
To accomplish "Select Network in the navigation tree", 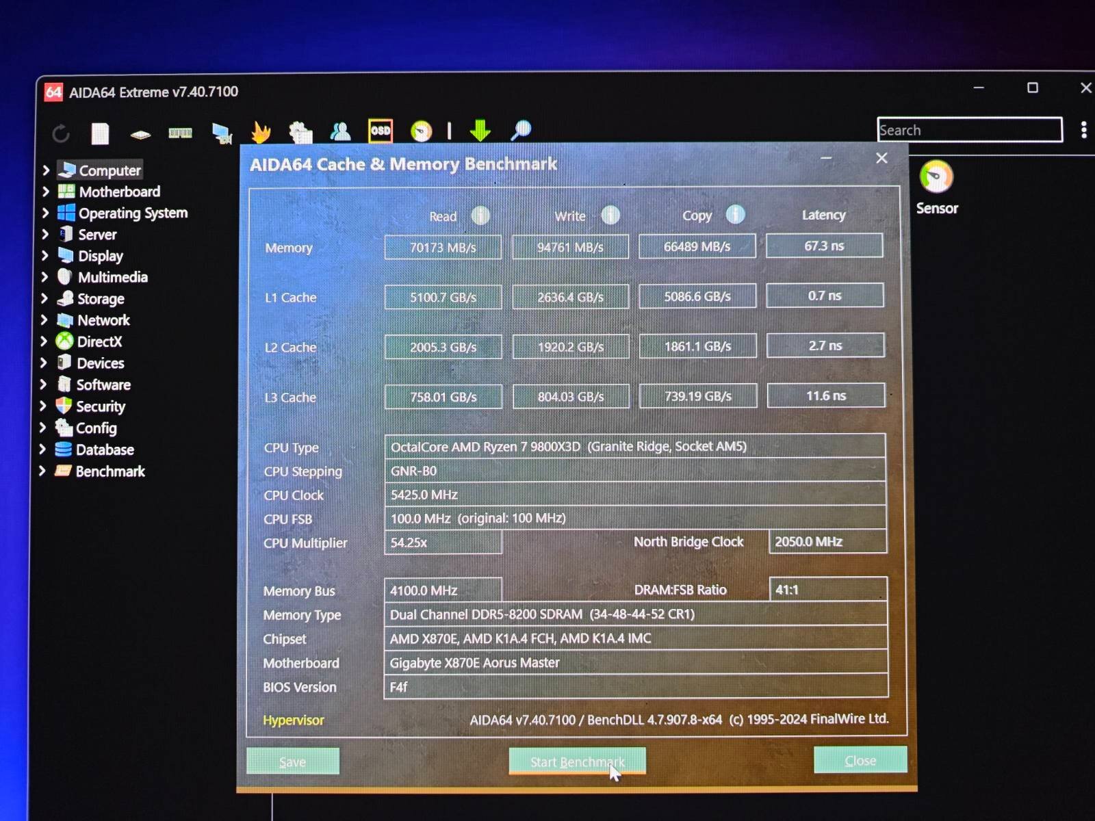I will [x=103, y=320].
